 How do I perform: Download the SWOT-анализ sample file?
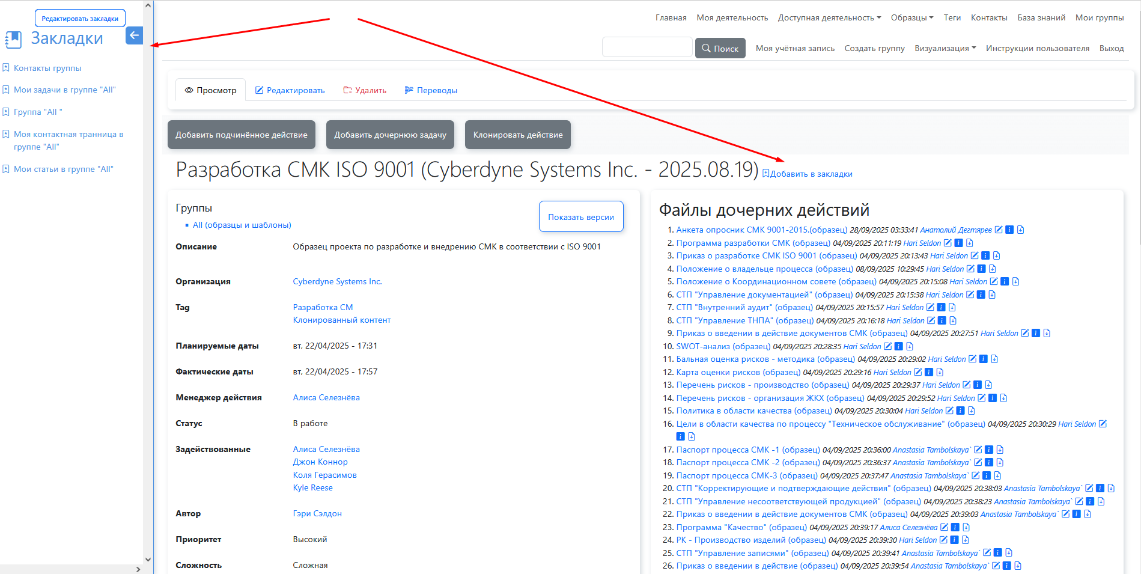[909, 346]
